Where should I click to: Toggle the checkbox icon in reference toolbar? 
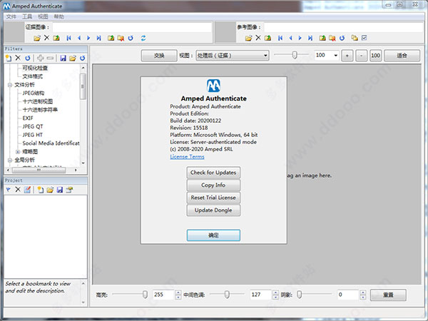pyautogui.click(x=364, y=38)
